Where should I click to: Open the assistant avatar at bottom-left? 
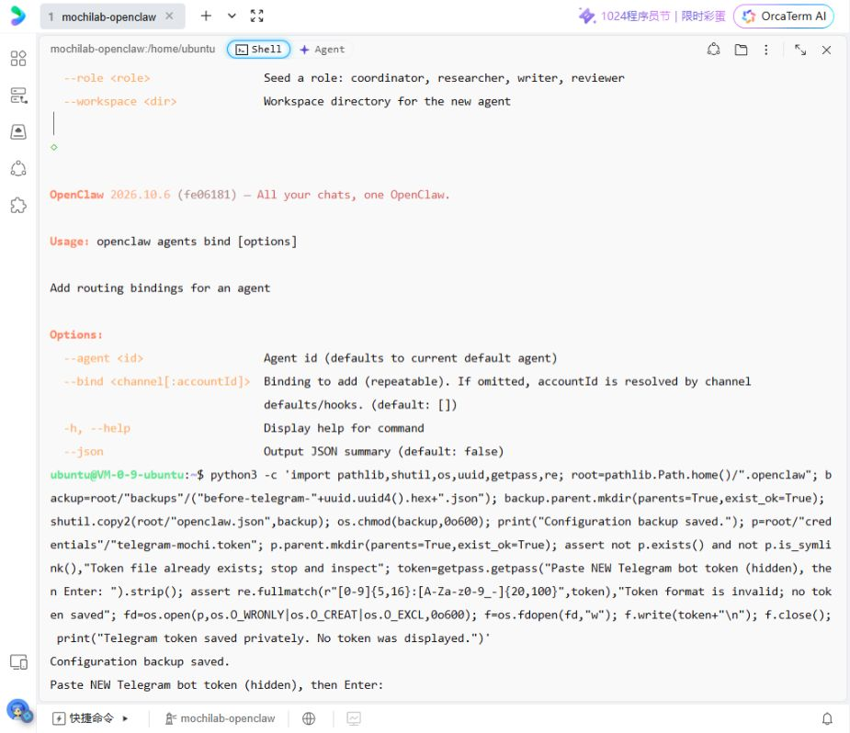click(19, 711)
